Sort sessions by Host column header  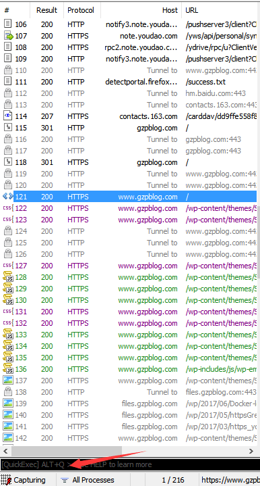coord(141,10)
